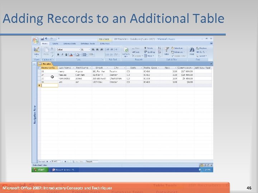Viewport: 258px width, 193px height.
Task: Open Last Name column header dropdown
Action: pyautogui.click(x=73, y=68)
